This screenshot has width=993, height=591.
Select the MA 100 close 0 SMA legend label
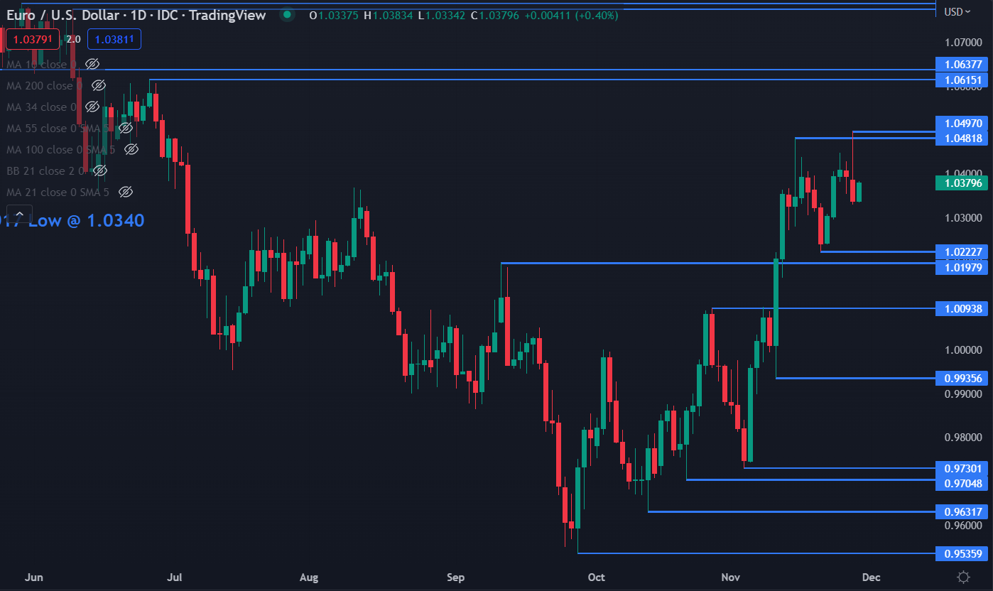60,149
